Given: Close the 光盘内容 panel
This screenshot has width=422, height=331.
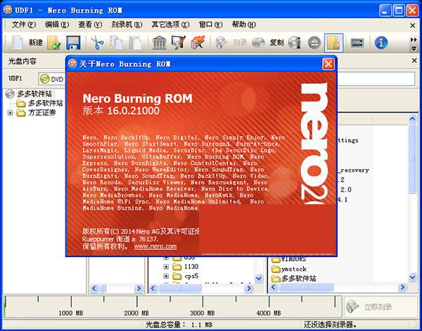Looking at the screenshot, I should 414,61.
